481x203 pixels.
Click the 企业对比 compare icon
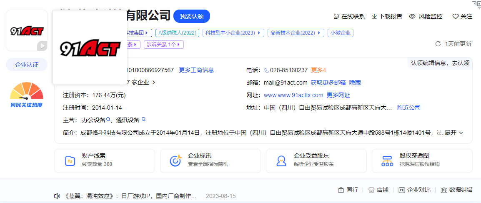[402, 190]
